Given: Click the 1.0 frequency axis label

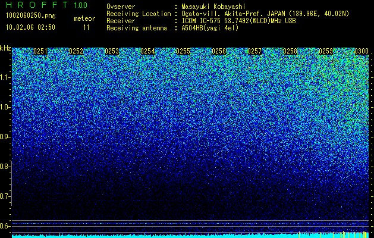Looking at the screenshot, I should 5,107.
